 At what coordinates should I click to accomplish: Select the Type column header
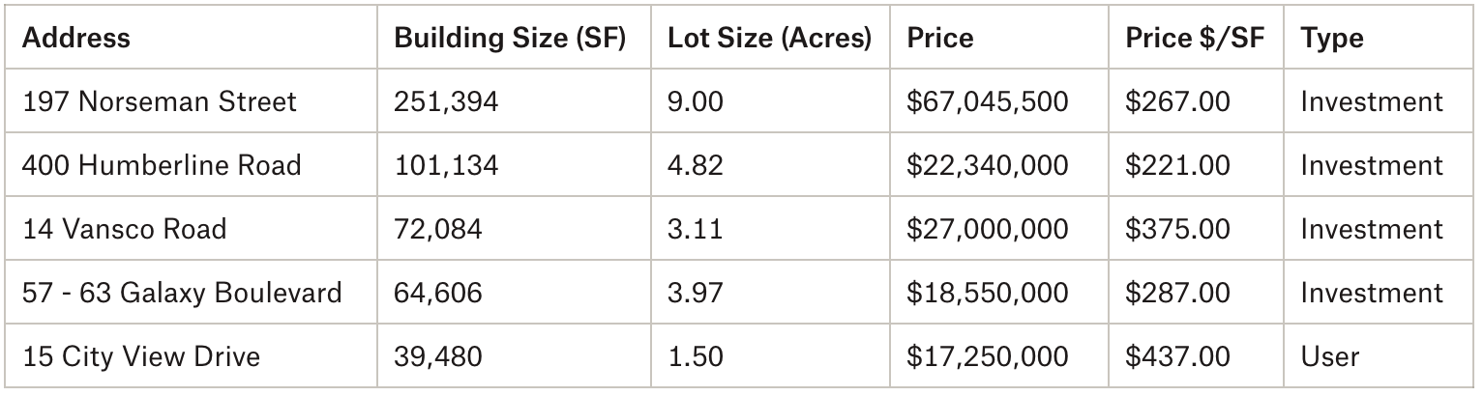[x=1332, y=39]
